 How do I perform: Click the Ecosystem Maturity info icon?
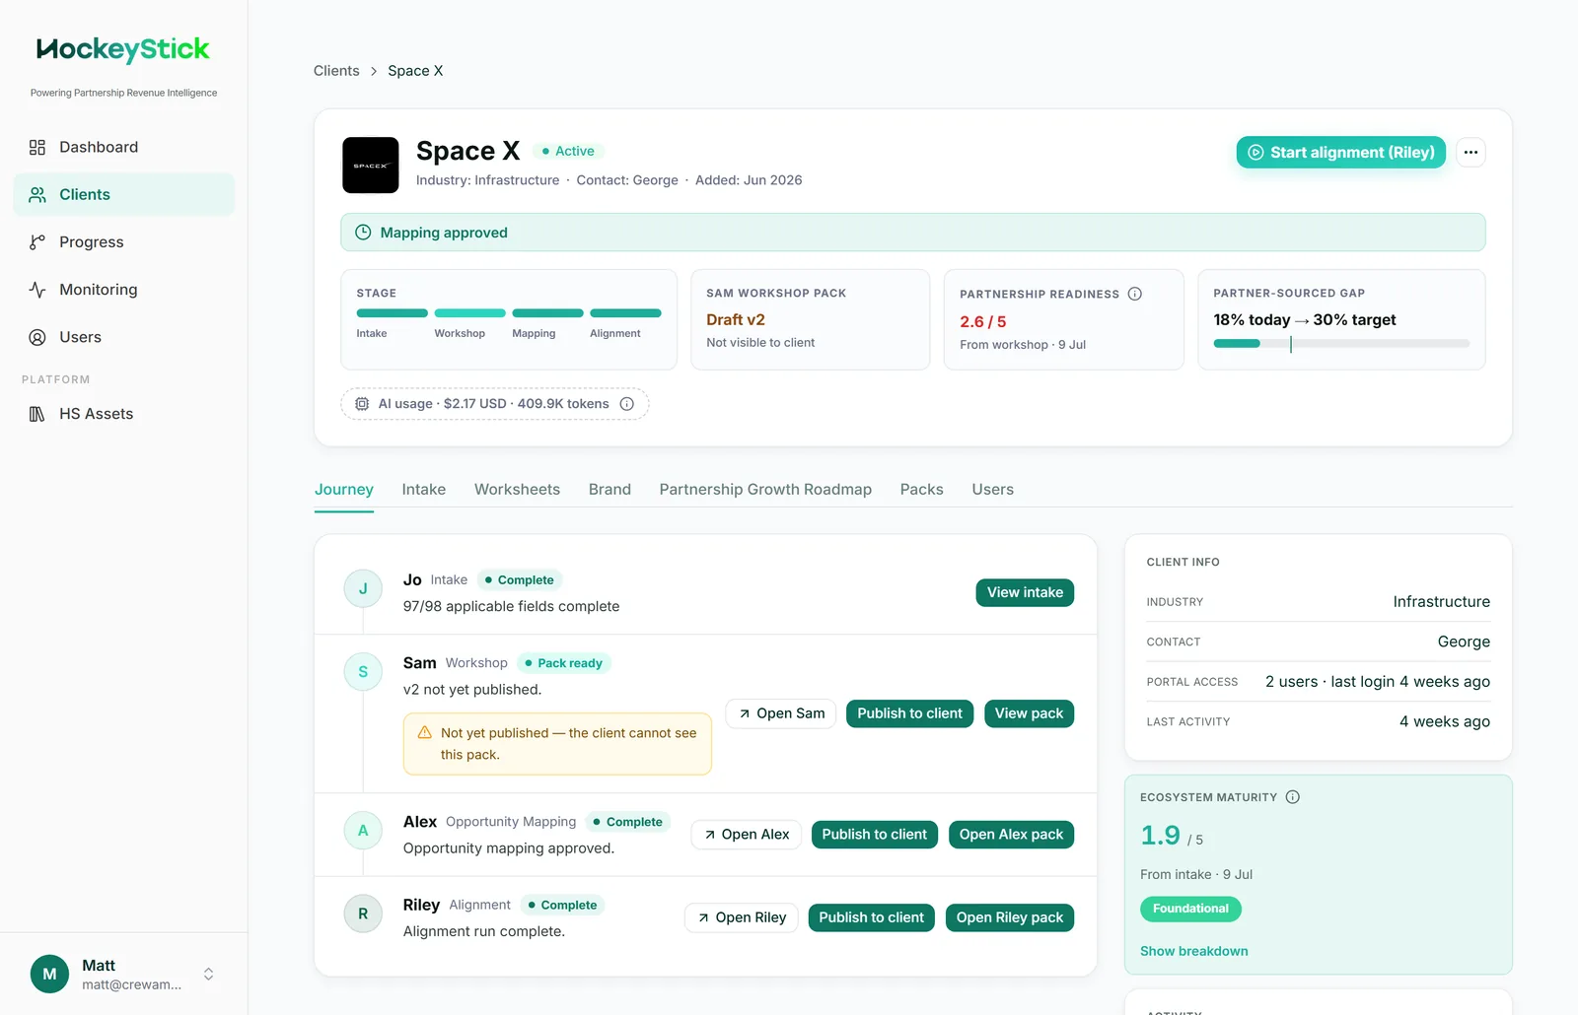[x=1293, y=797]
